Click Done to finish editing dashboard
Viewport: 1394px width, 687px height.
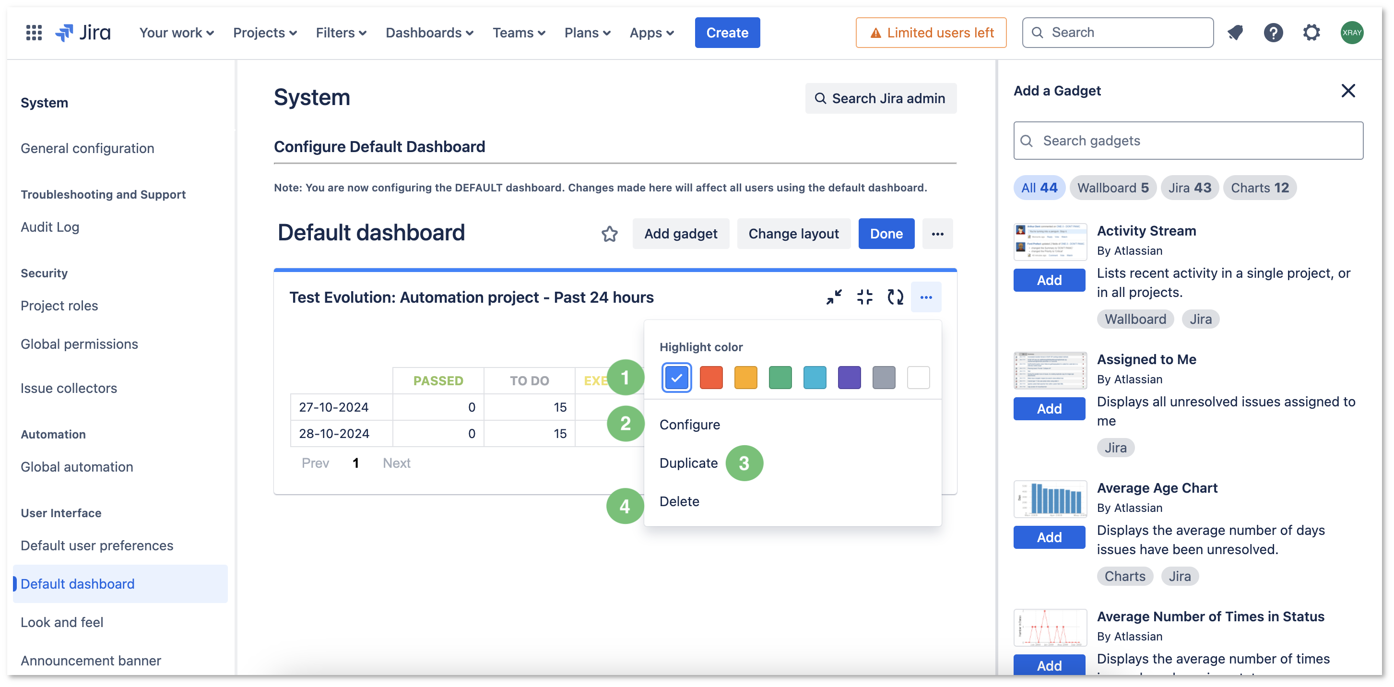tap(886, 234)
